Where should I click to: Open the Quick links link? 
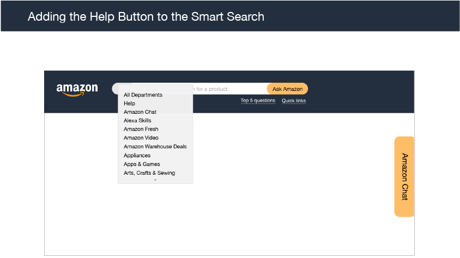click(x=294, y=101)
